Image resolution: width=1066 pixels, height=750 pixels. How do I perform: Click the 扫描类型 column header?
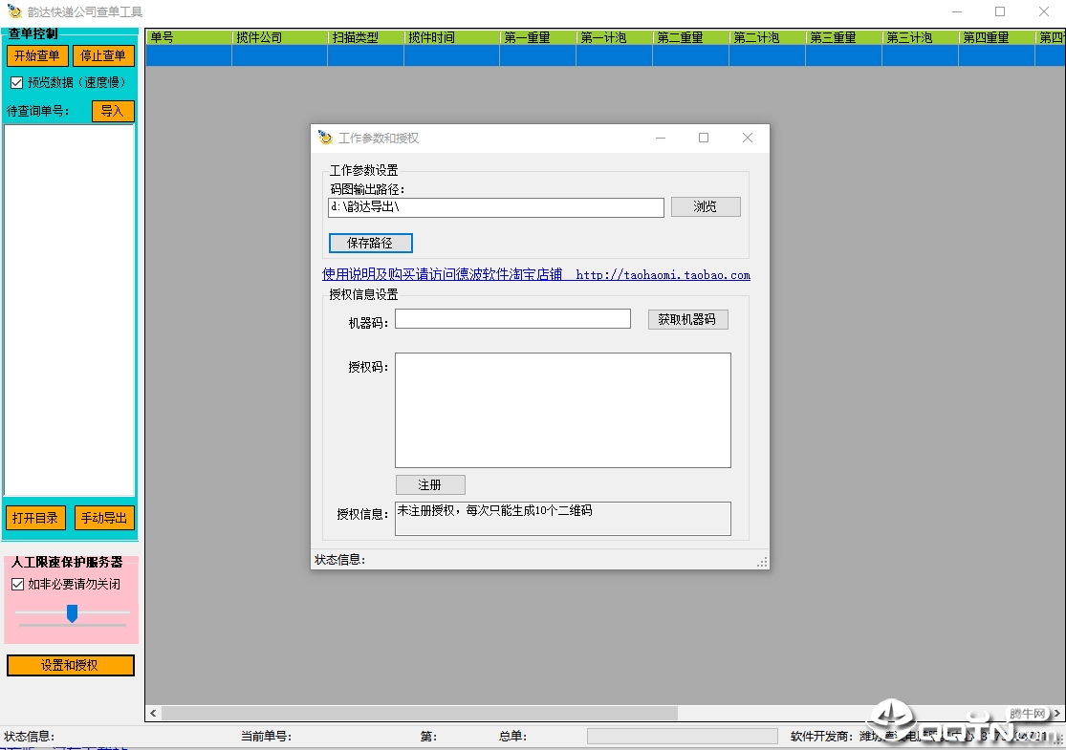pyautogui.click(x=366, y=37)
